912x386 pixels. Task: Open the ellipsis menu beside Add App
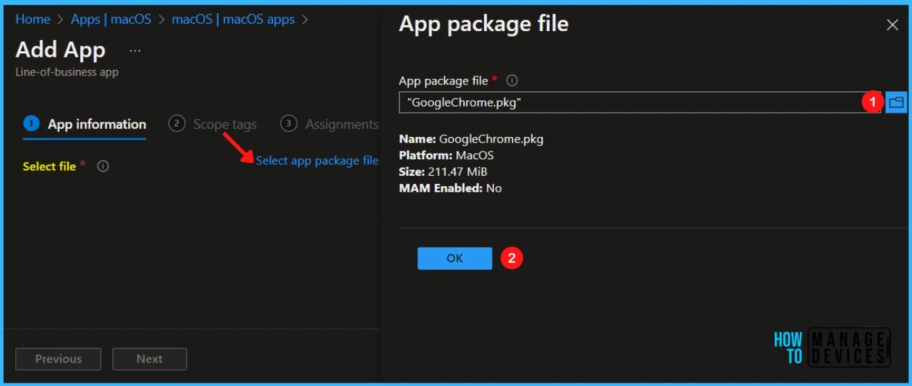pyautogui.click(x=135, y=50)
